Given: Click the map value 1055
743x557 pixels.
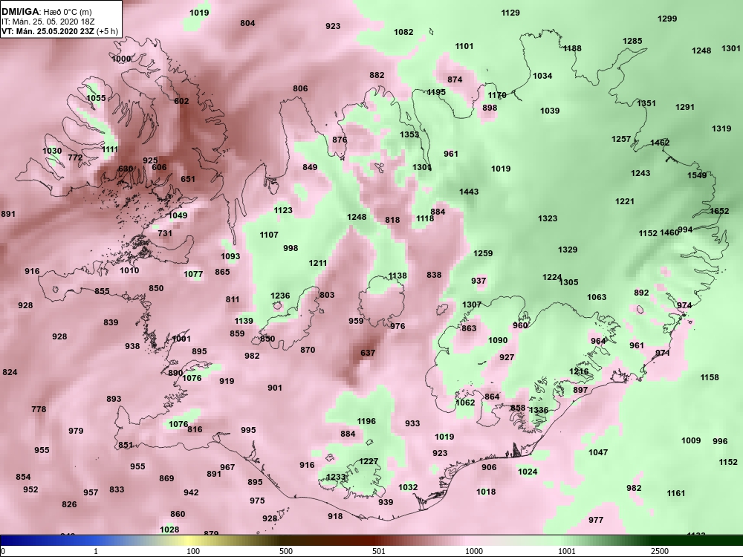Looking at the screenshot, I should 96,98.
